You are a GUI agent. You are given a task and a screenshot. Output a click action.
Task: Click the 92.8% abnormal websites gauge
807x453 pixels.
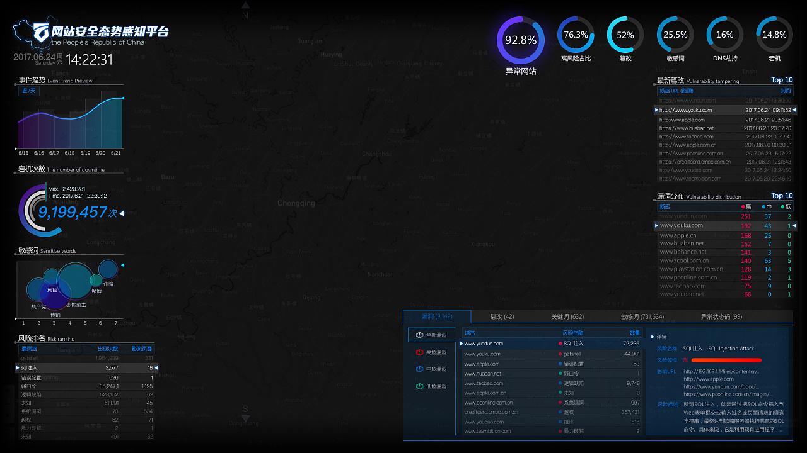(x=521, y=40)
